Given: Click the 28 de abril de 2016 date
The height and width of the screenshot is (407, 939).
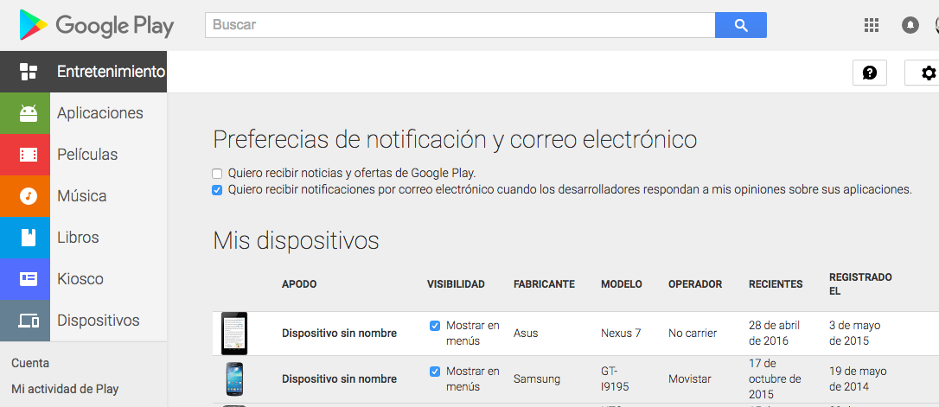Looking at the screenshot, I should [775, 334].
